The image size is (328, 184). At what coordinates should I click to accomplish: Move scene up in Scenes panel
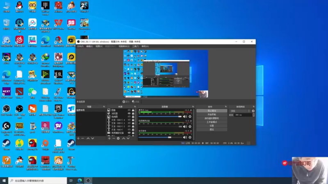coord(88,138)
